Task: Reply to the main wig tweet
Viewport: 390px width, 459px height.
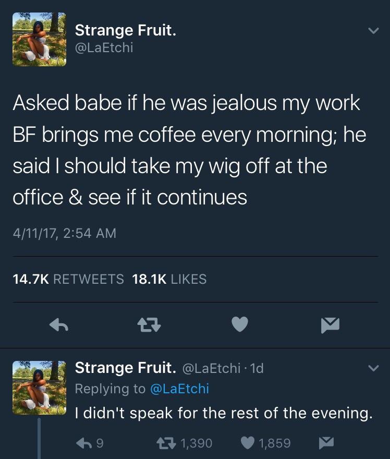Action: 59,325
